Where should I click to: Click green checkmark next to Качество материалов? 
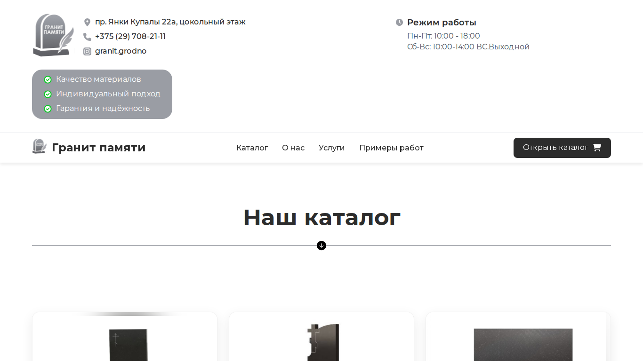[x=48, y=79]
